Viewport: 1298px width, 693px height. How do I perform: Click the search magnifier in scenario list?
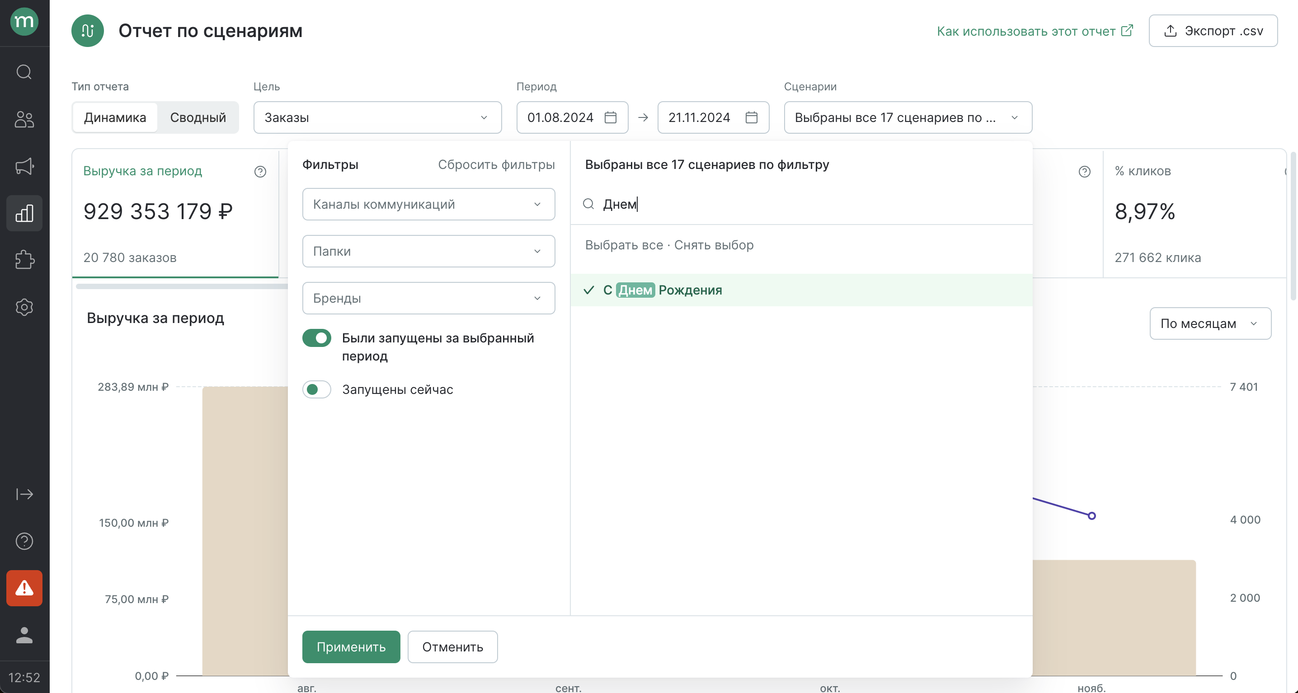pos(588,204)
